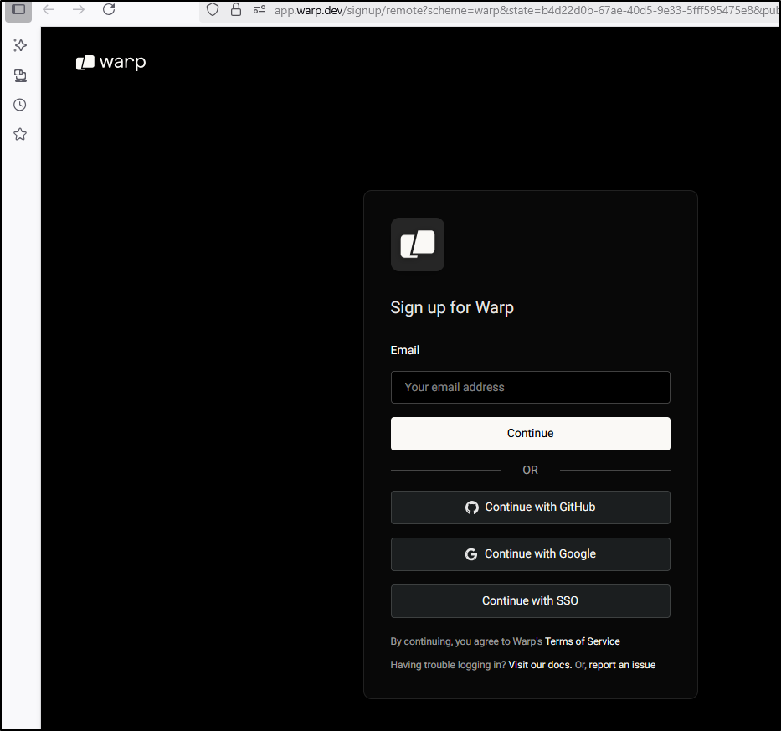Open the AI sparkle icon in the sidebar

pos(20,45)
